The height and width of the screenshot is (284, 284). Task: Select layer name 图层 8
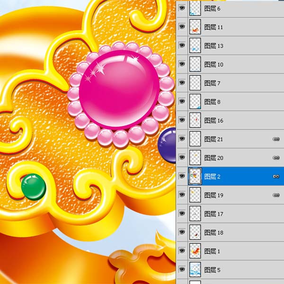(212, 102)
